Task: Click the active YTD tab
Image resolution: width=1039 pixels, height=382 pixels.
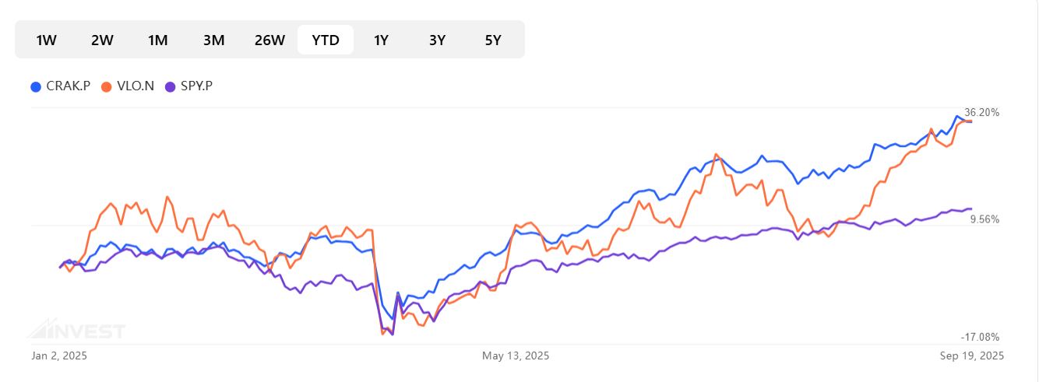Action: pyautogui.click(x=326, y=40)
